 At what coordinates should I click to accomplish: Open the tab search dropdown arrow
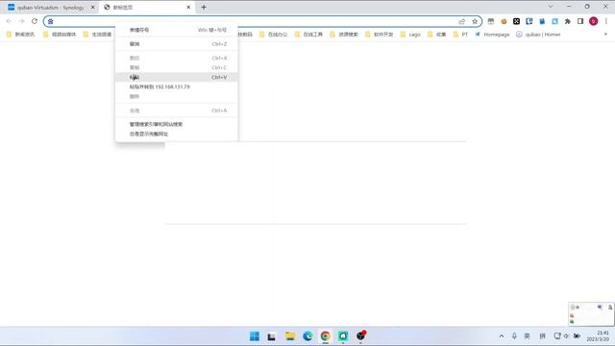coord(551,7)
